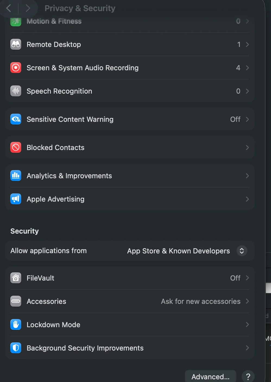Open Speech Recognition settings
Viewport: 271px width, 382px height.
pyautogui.click(x=59, y=91)
